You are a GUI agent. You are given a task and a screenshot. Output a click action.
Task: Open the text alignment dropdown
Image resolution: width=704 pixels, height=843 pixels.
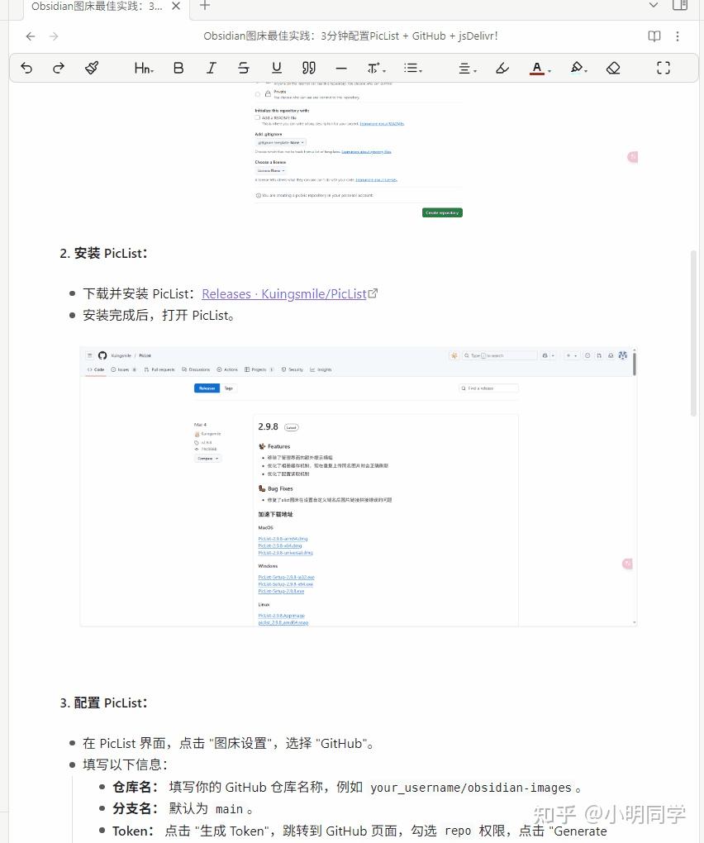467,68
